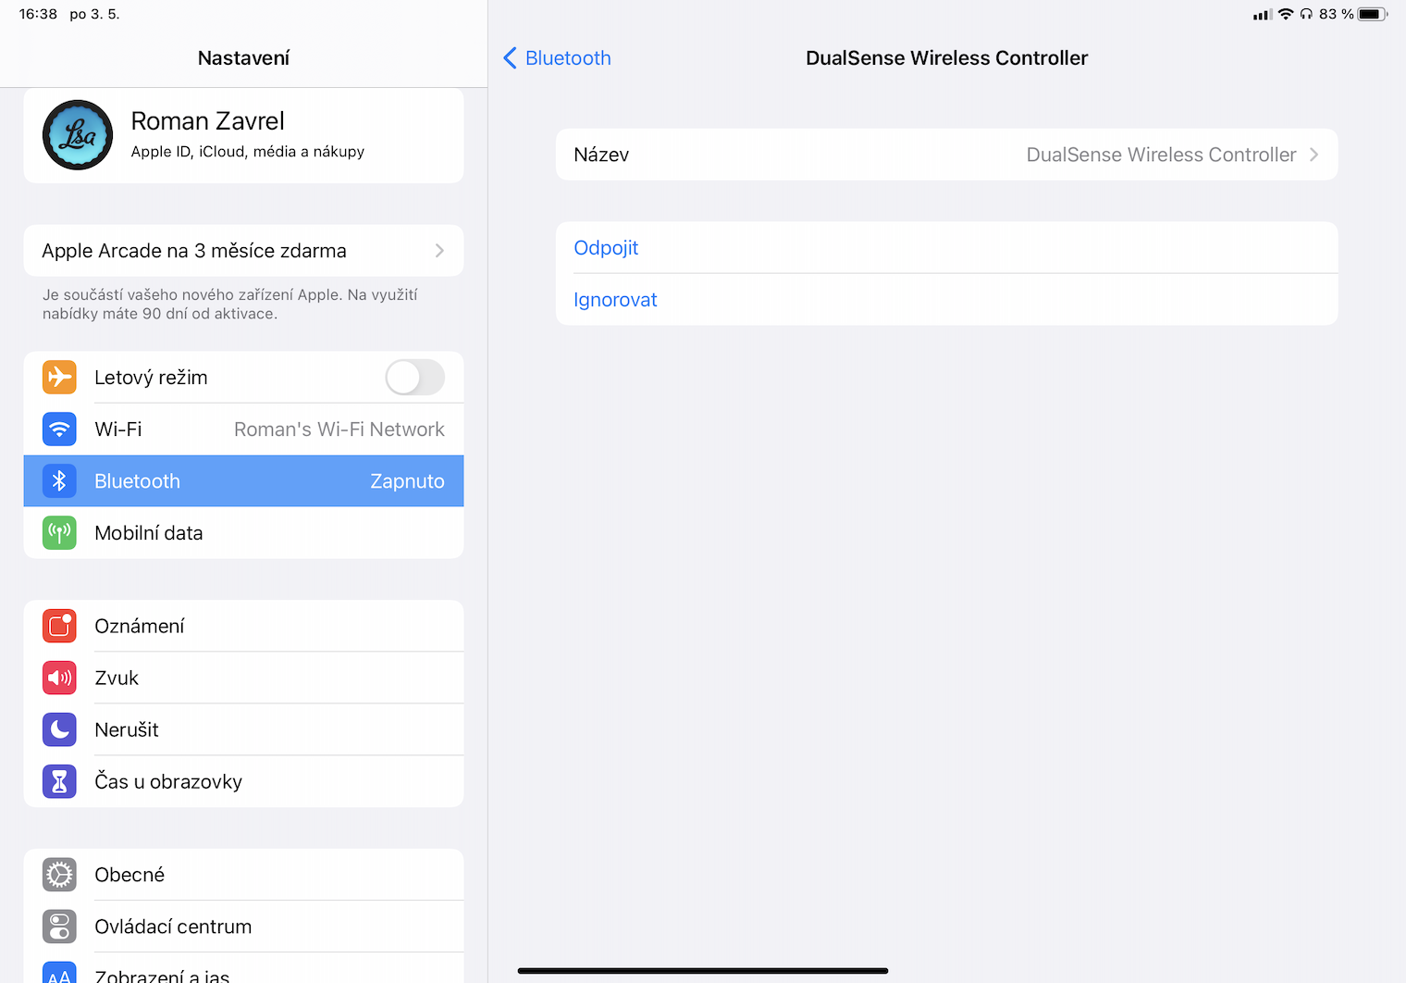Enable the Letový režim switch

click(x=414, y=378)
